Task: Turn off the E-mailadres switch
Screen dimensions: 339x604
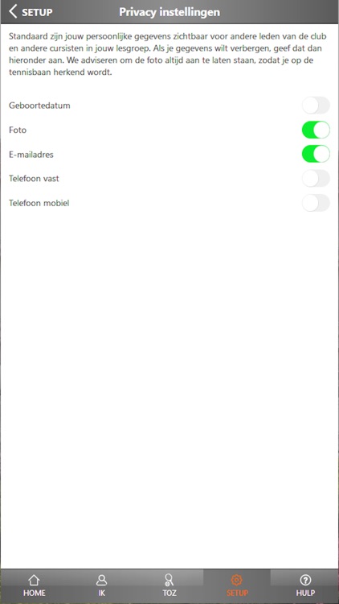Action: (x=316, y=154)
